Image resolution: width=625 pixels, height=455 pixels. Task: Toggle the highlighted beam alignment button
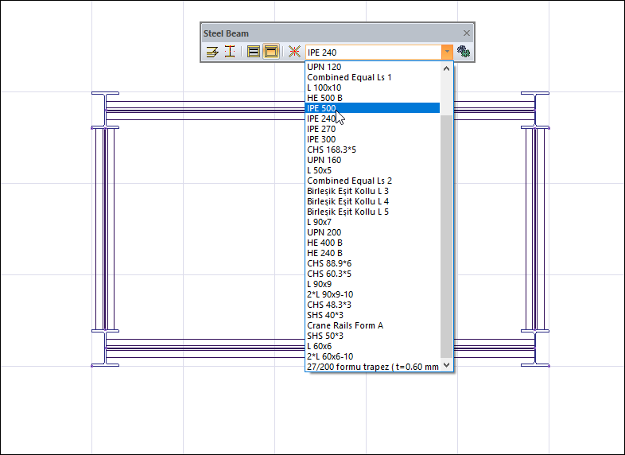271,52
